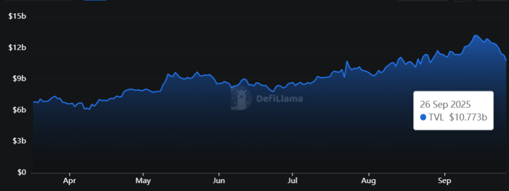
Task: Select the Jun tick on the x-axis
Action: tap(219, 181)
